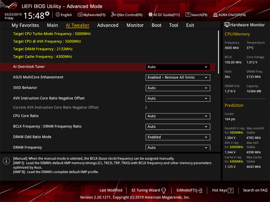This screenshot has width=270, height=202.
Task: Click Target CPU Turbo-Mode Frequency text
Action: pos(52,34)
